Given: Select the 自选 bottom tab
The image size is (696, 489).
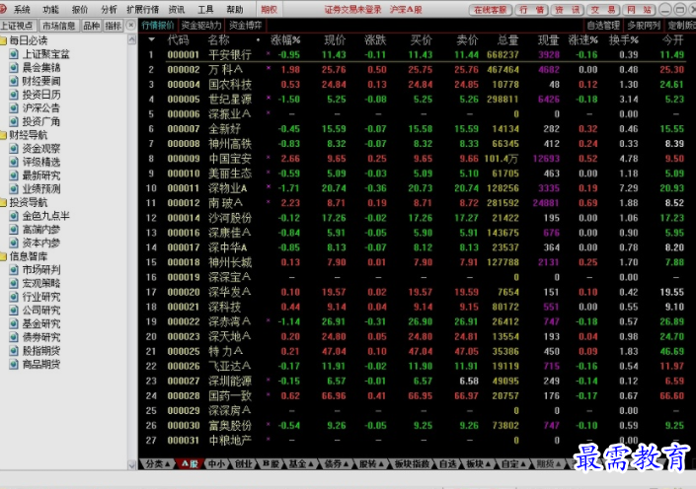Looking at the screenshot, I should [447, 463].
